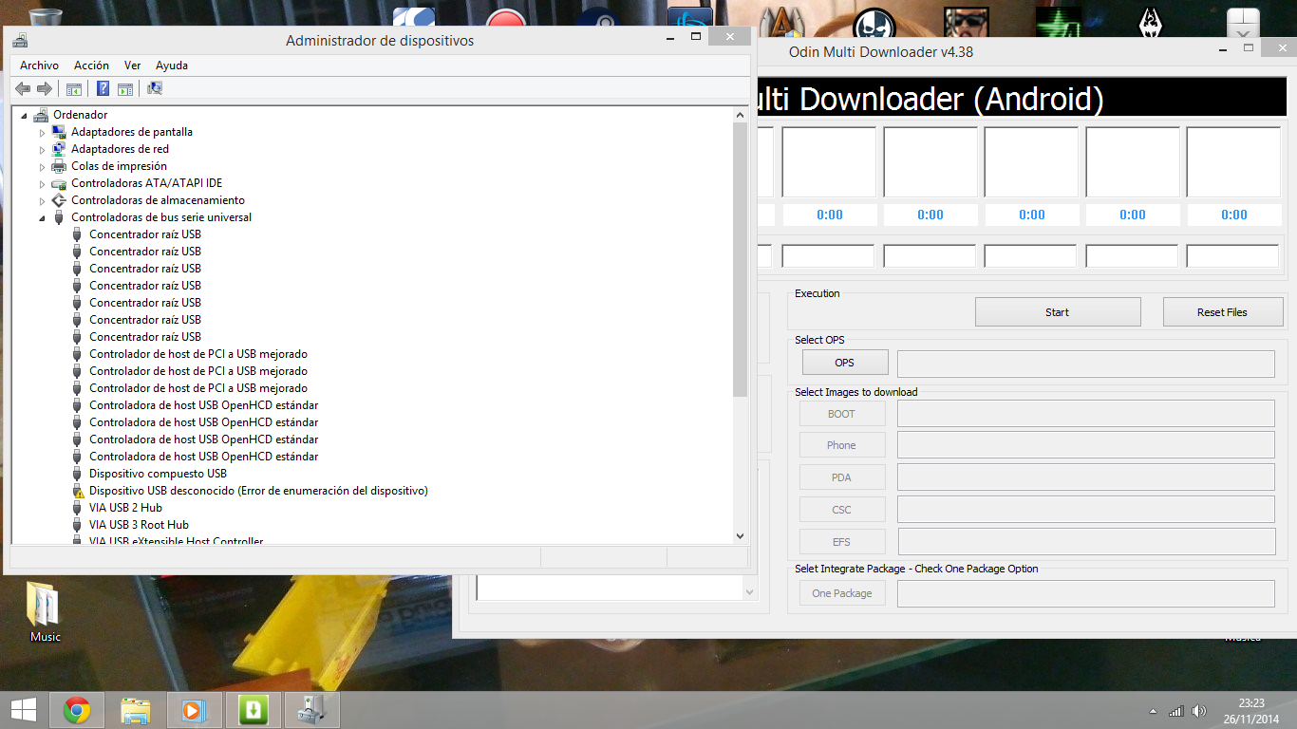The height and width of the screenshot is (729, 1297).
Task: Launch Google Chrome from the taskbar
Action: (x=77, y=710)
